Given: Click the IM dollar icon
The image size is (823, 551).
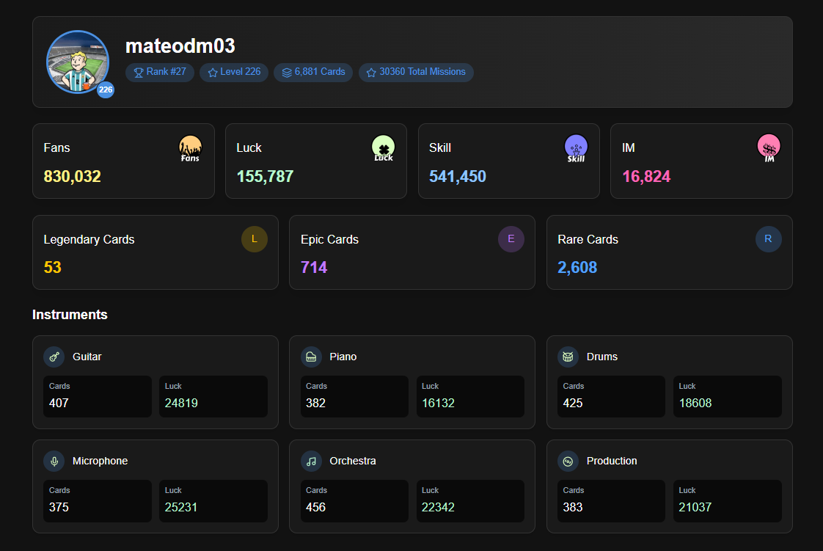Looking at the screenshot, I should (769, 148).
